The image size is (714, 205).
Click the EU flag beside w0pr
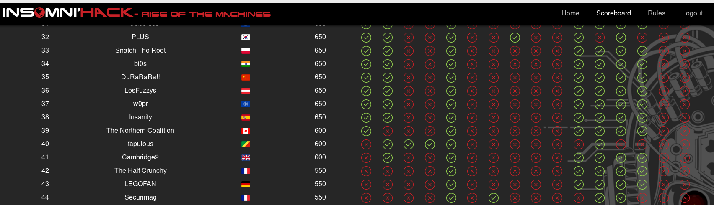(246, 104)
